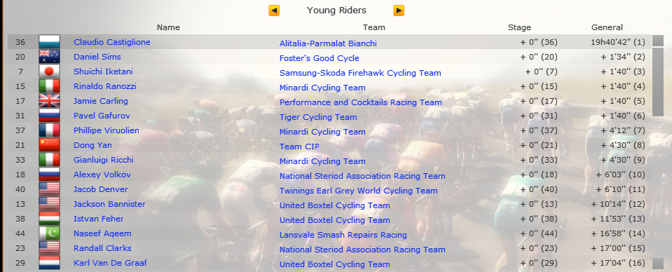Click the Pakistani flag beside Naseef Aqeem

click(x=49, y=233)
